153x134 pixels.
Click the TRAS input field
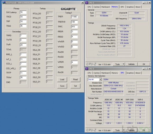click(23, 26)
